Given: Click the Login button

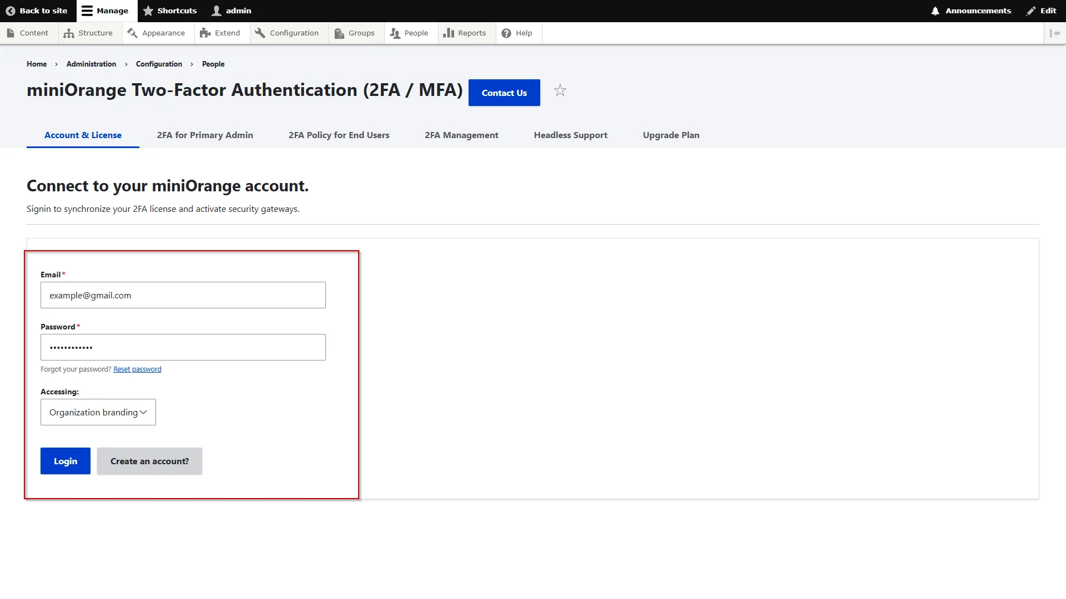Looking at the screenshot, I should (x=66, y=461).
